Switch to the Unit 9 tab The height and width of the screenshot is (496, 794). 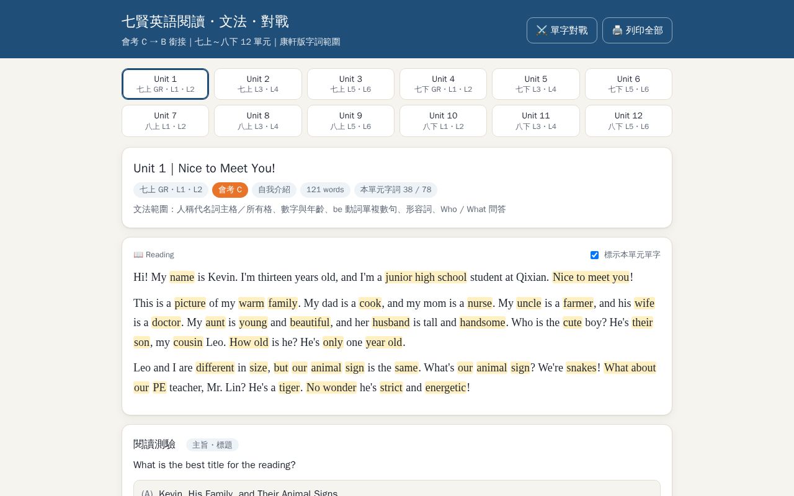click(x=350, y=121)
